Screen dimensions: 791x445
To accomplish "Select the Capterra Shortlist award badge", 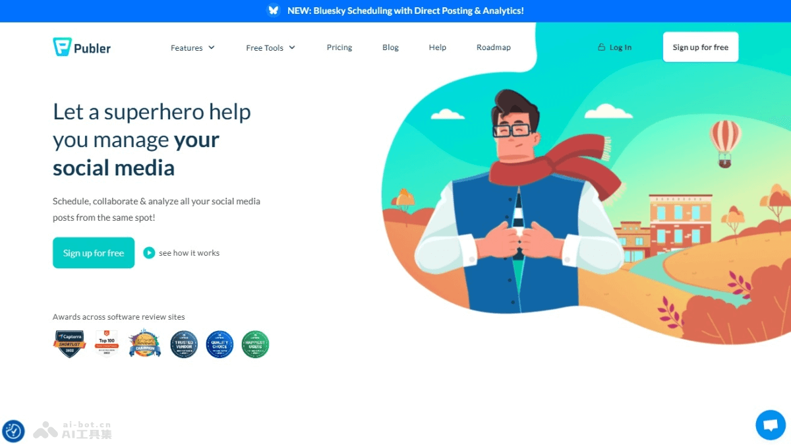I will pyautogui.click(x=70, y=343).
